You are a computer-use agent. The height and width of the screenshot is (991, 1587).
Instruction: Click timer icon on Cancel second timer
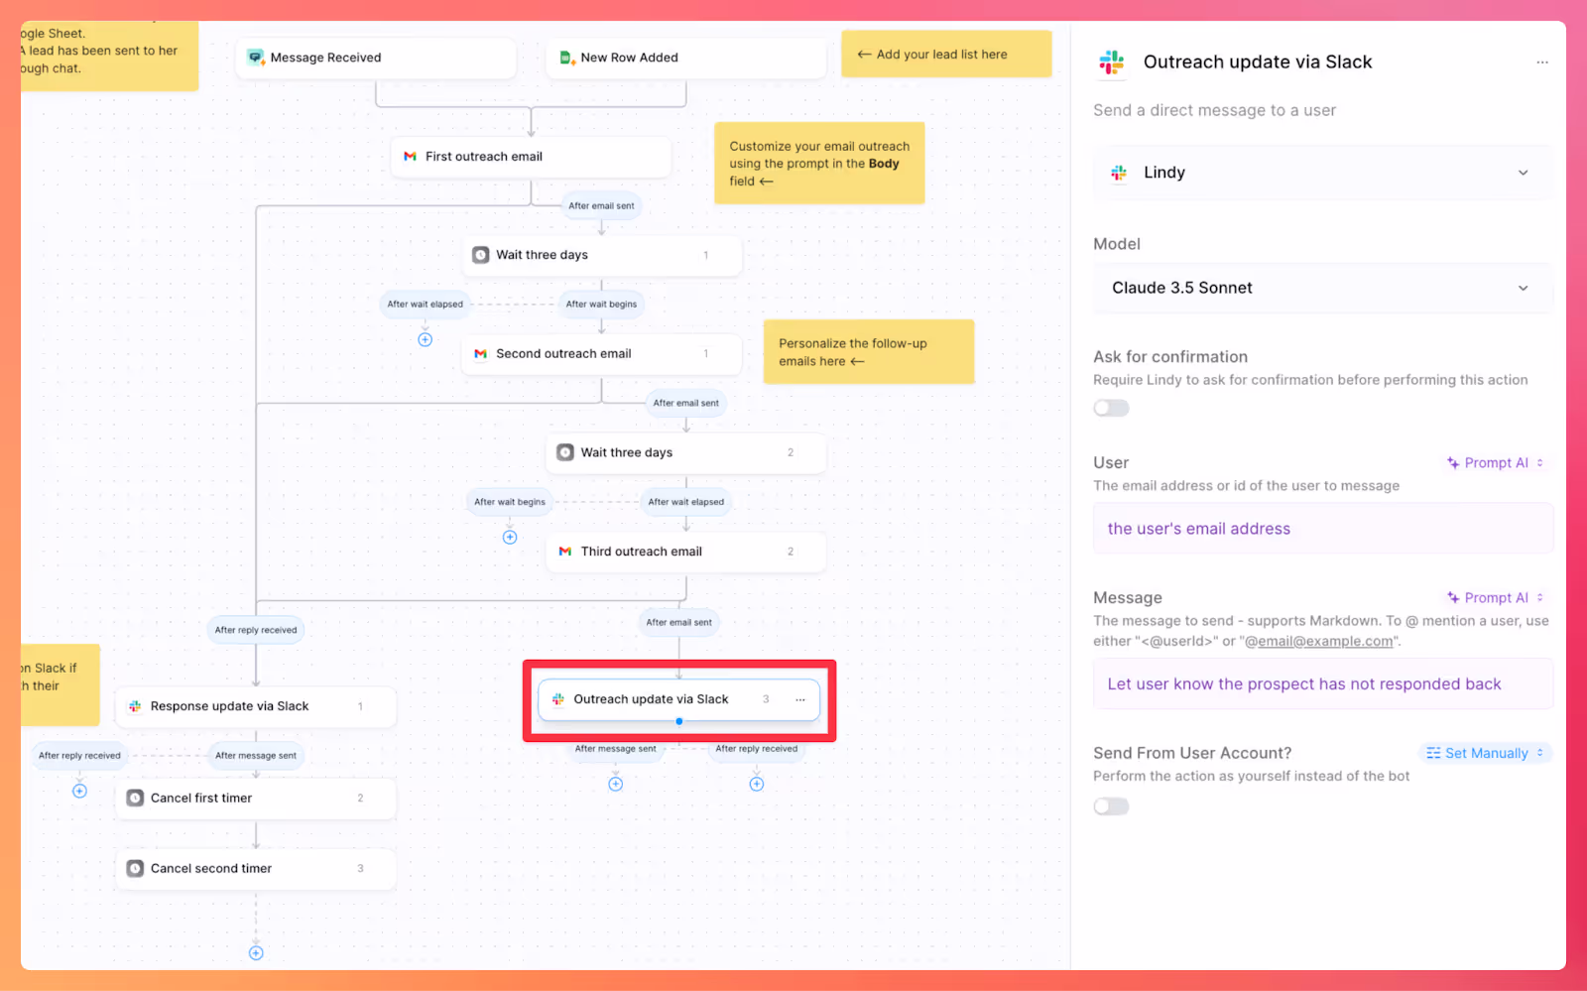click(x=136, y=868)
